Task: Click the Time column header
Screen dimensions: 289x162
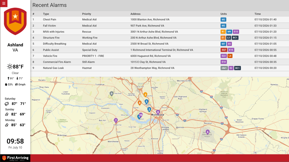Action: 257,14
